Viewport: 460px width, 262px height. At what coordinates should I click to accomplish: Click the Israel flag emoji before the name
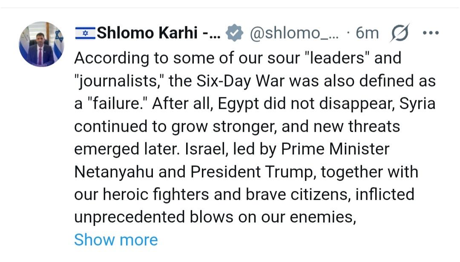tap(85, 33)
